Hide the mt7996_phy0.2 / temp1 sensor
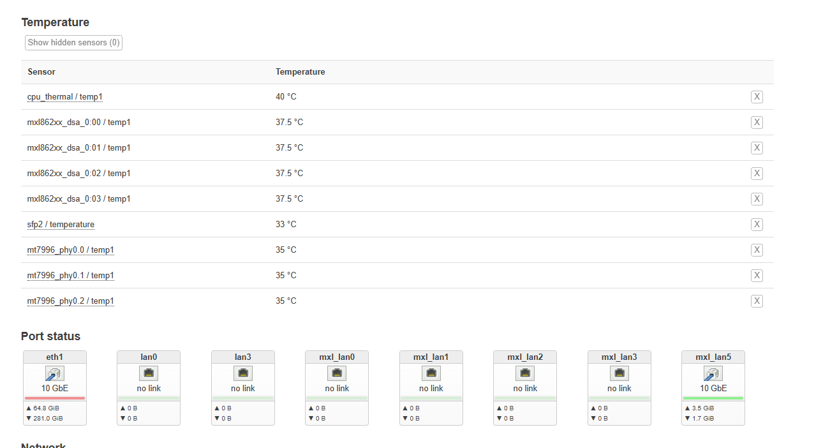Image resolution: width=823 pixels, height=448 pixels. pos(757,301)
